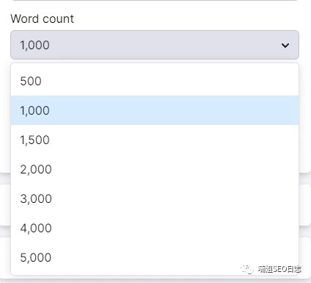Select 1,500 from the word count list
This screenshot has height=283, width=311.
(155, 140)
